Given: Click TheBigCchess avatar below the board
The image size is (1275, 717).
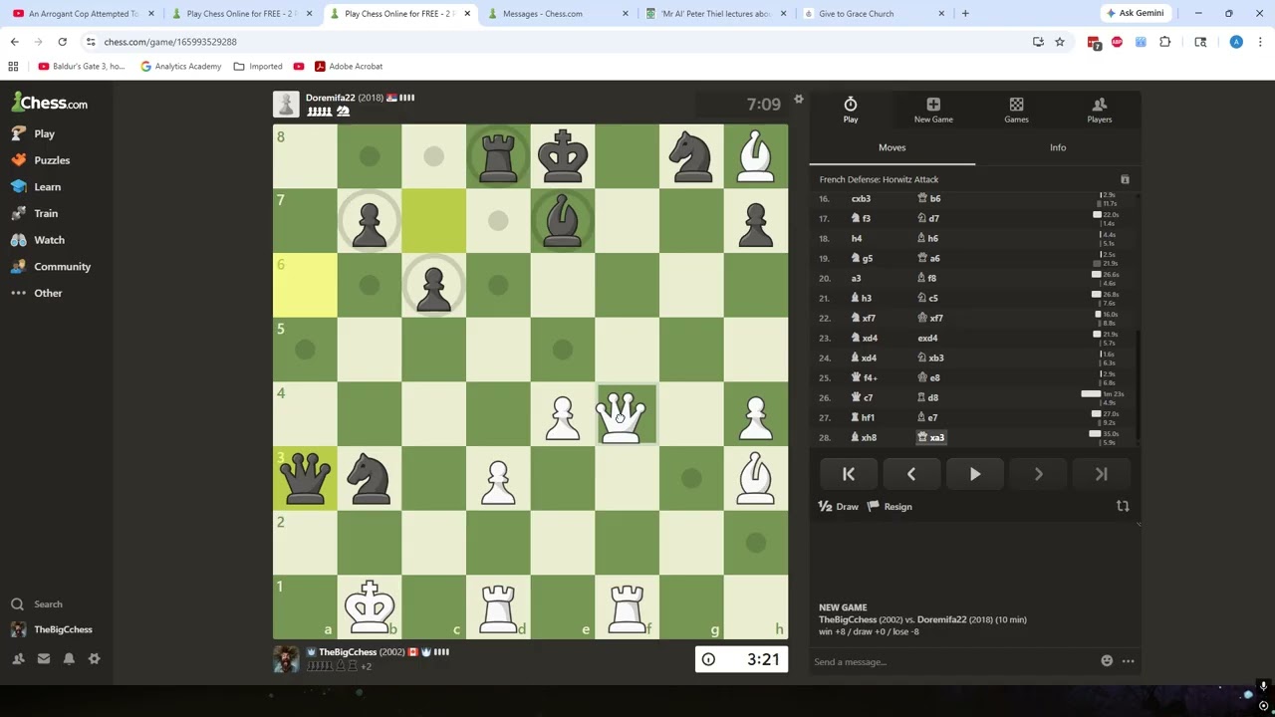Looking at the screenshot, I should (x=286, y=658).
